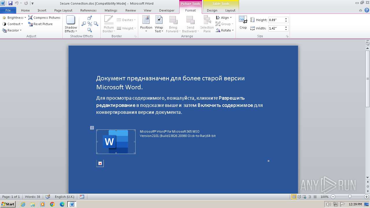Switch to Full Screen Reading view
This screenshot has height=208, width=370.
[299, 197]
